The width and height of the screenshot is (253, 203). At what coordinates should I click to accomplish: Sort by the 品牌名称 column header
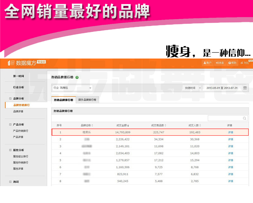(87, 125)
